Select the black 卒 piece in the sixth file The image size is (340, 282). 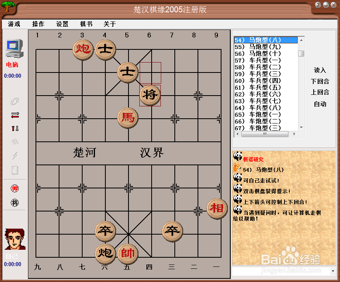105,231
